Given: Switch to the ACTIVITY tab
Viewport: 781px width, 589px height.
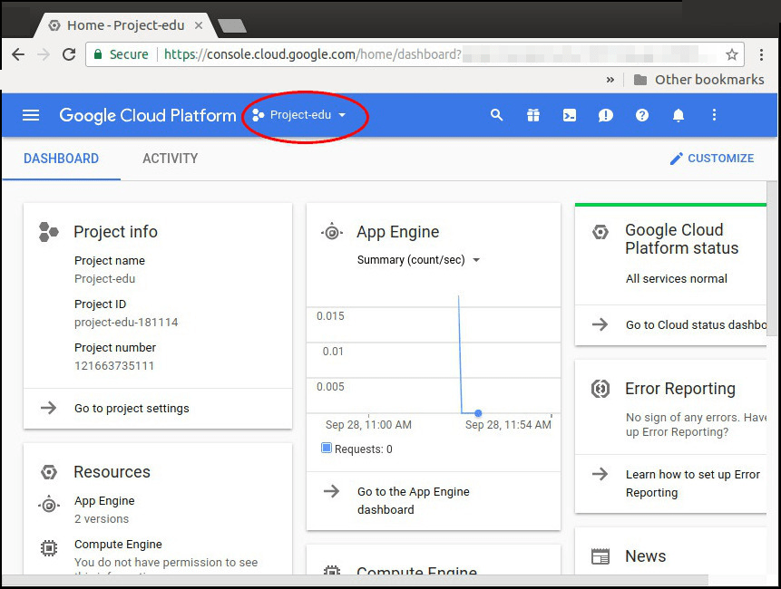Looking at the screenshot, I should [171, 159].
